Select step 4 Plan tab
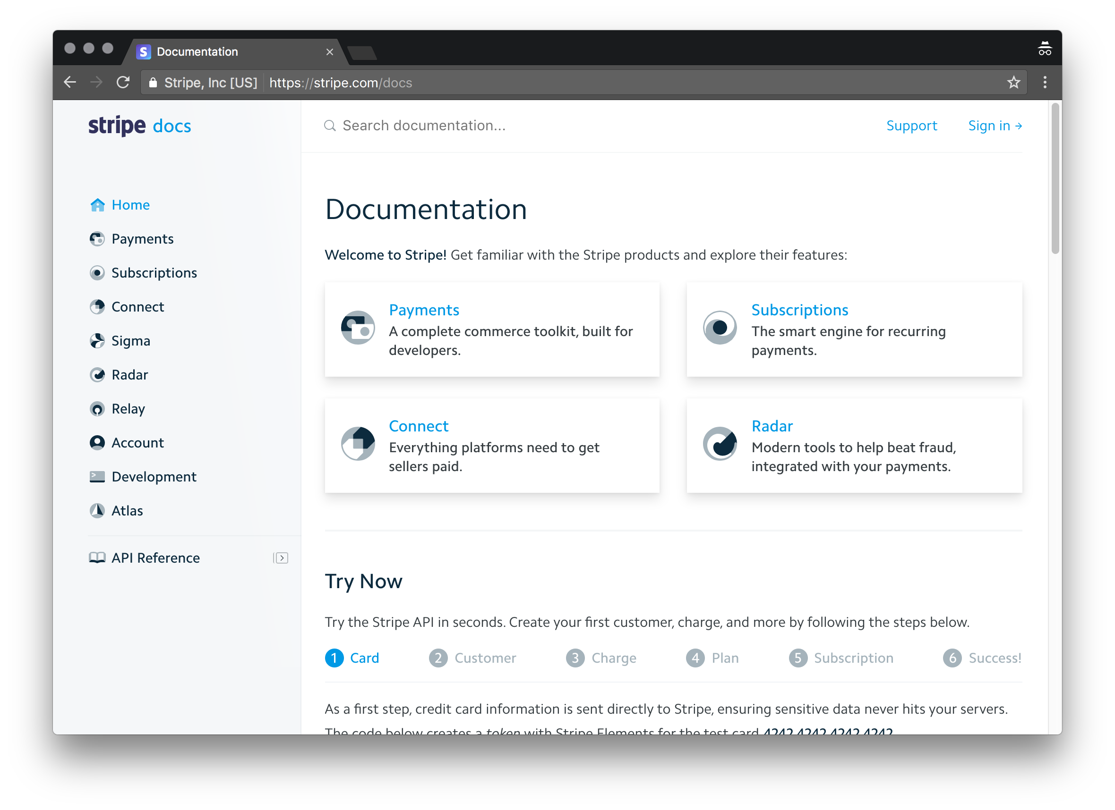The width and height of the screenshot is (1115, 810). [x=712, y=658]
